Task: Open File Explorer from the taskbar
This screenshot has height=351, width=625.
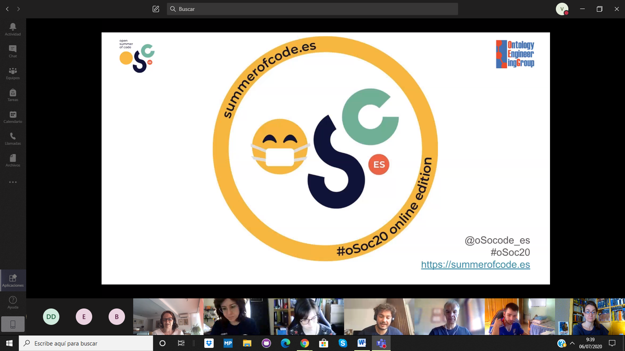Action: click(247, 343)
